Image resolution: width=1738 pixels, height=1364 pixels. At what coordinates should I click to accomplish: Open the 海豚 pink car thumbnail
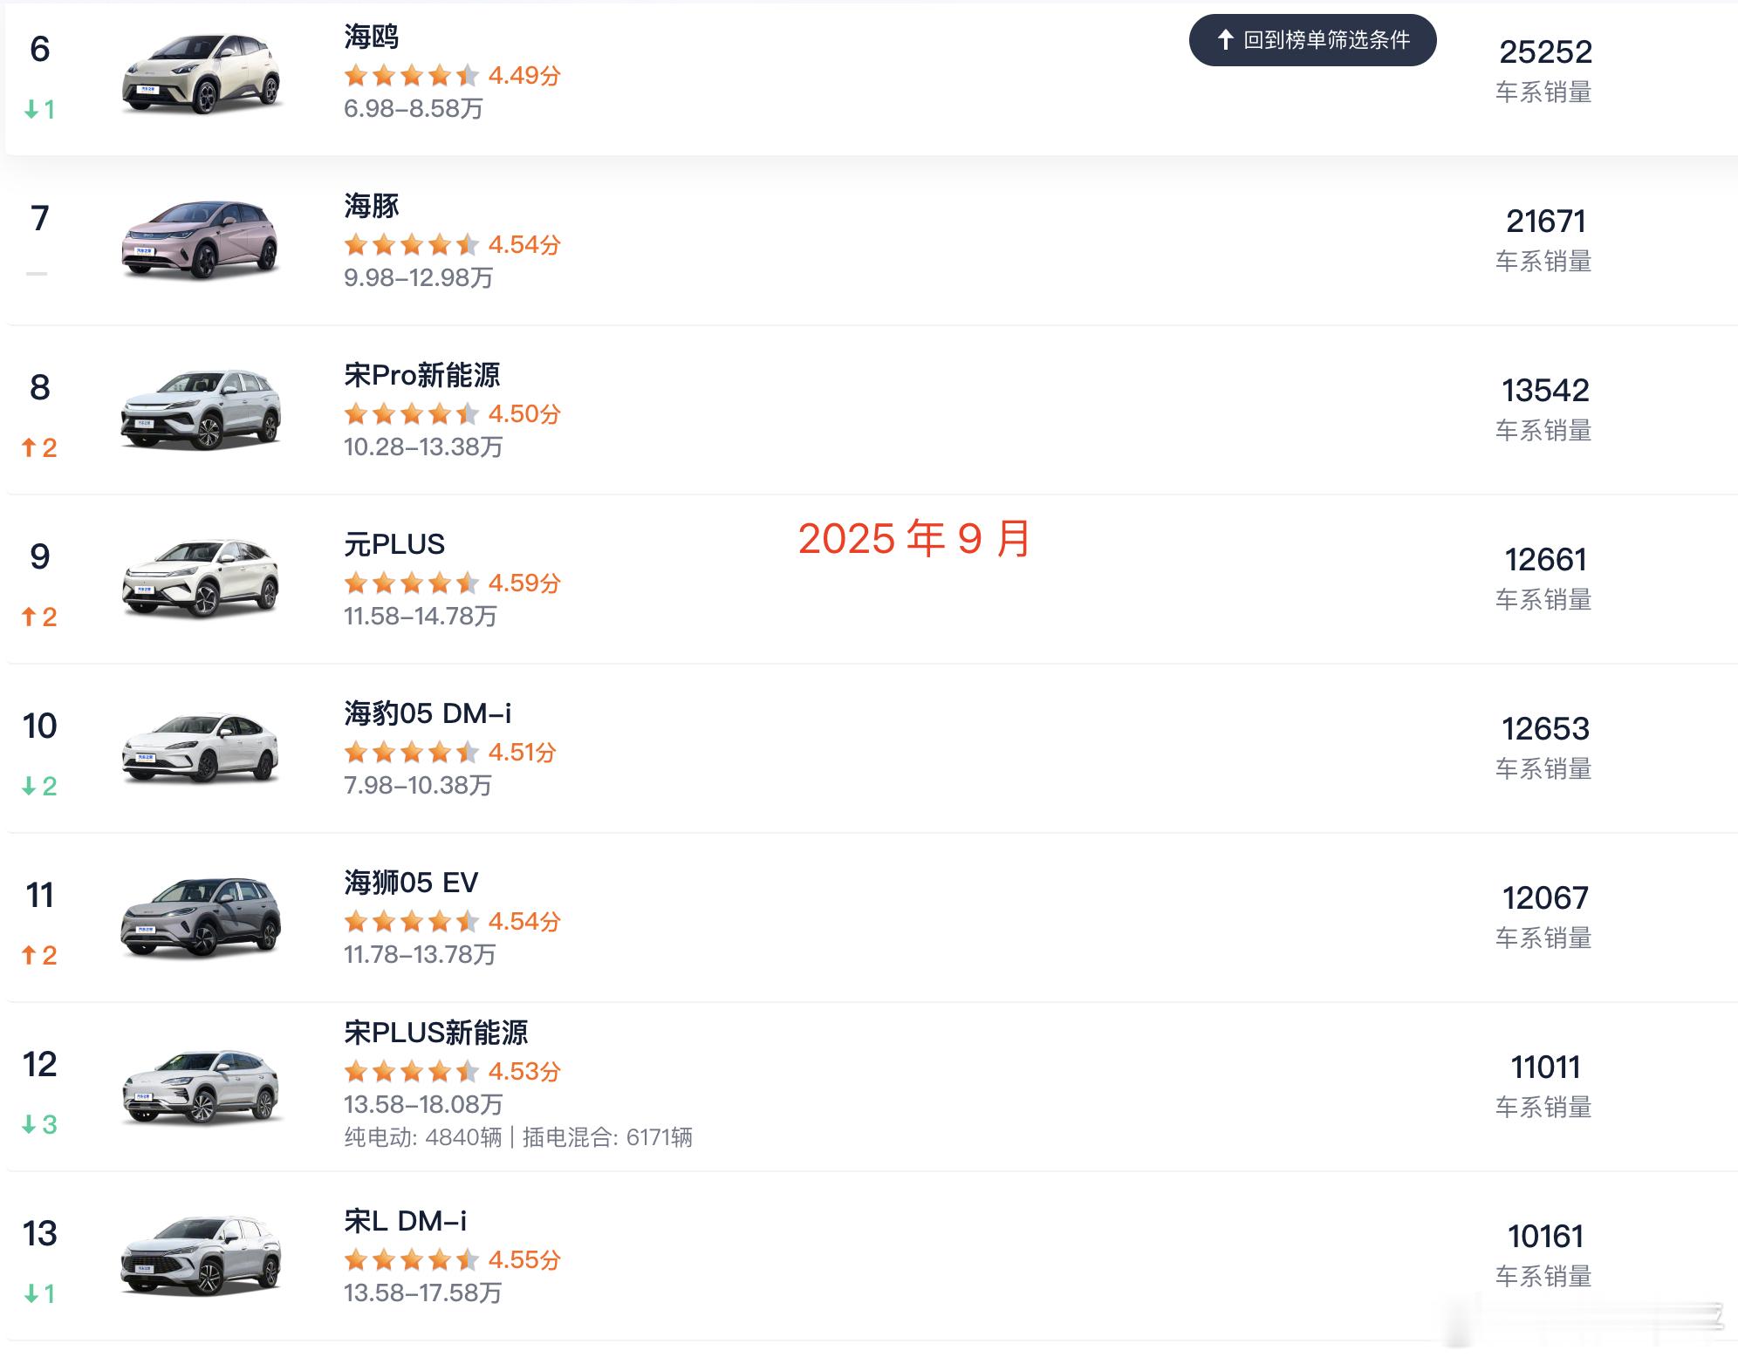coord(202,240)
